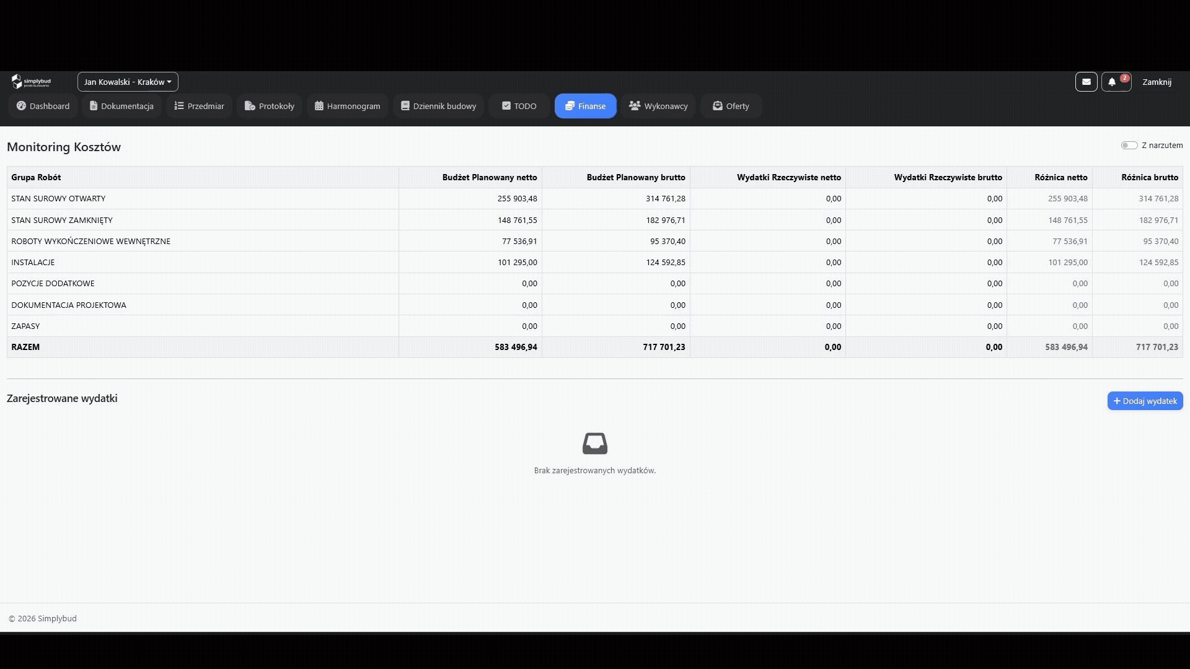Click the Dashboard gauge icon
The width and height of the screenshot is (1190, 669).
[x=21, y=106]
